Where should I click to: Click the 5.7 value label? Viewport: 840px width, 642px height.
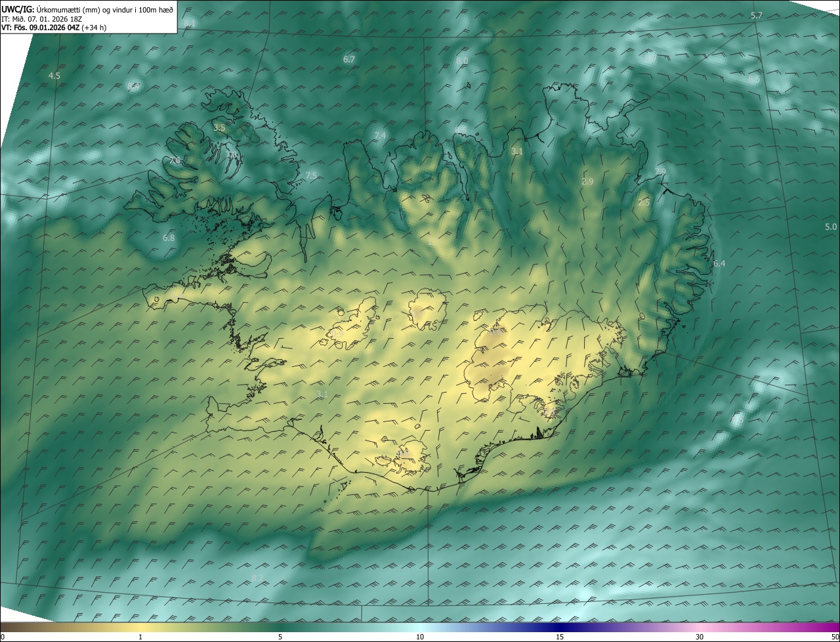point(757,15)
